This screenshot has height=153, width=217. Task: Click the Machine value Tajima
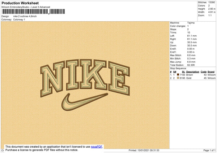[x=191, y=23]
